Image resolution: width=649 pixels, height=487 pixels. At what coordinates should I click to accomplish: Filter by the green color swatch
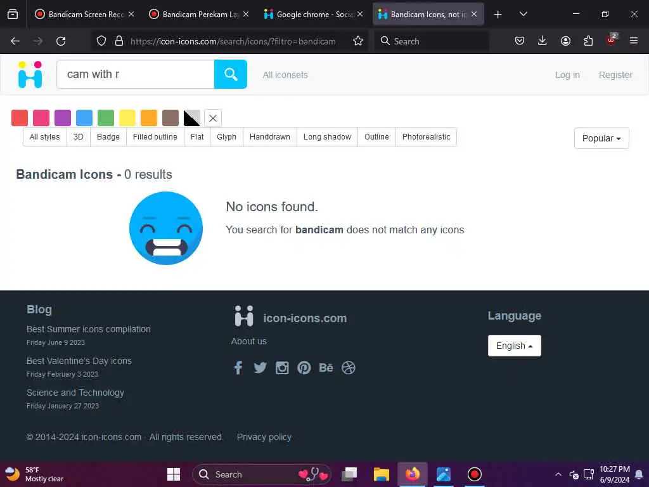pos(106,118)
